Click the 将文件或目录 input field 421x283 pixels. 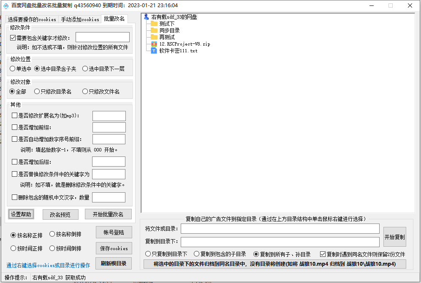280,229
